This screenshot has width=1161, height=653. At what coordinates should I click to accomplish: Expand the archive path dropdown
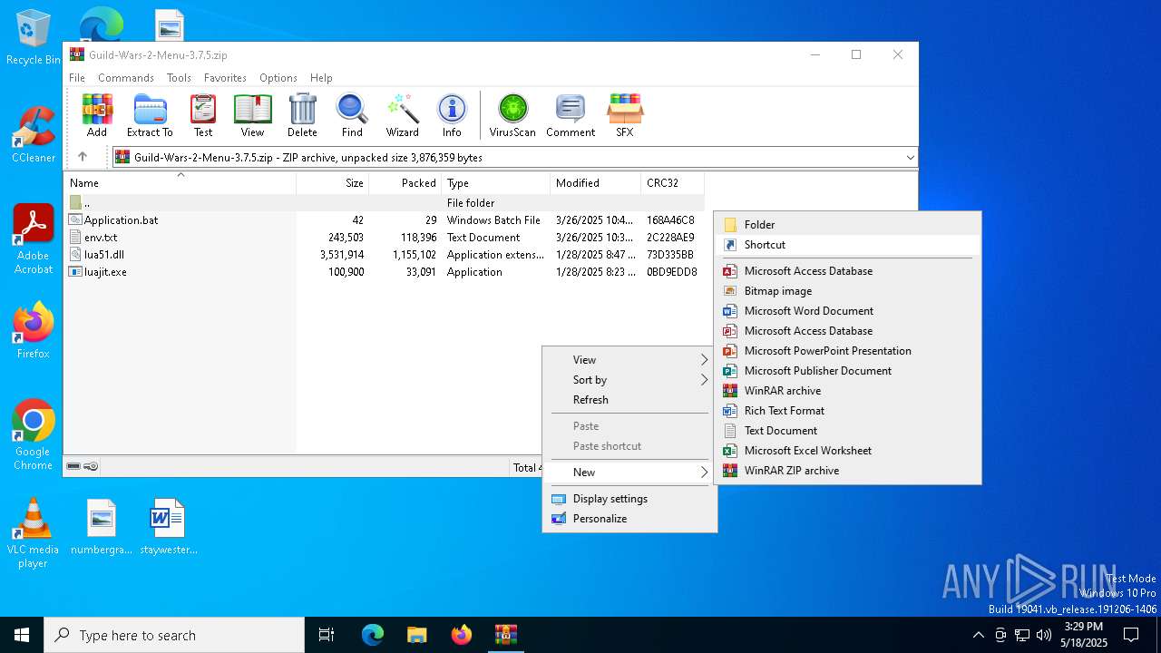(910, 157)
